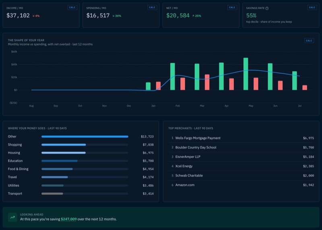Click the April green income bar
Image resolution: width=322 pixels, height=230 pixels.
[221, 76]
